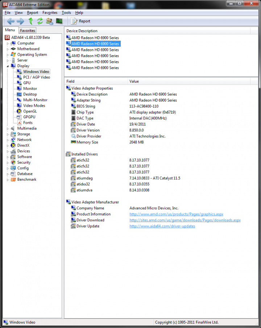Click the Driver Version value 8.850.0.0
Viewport: 261px width, 328px height.
tap(136, 130)
